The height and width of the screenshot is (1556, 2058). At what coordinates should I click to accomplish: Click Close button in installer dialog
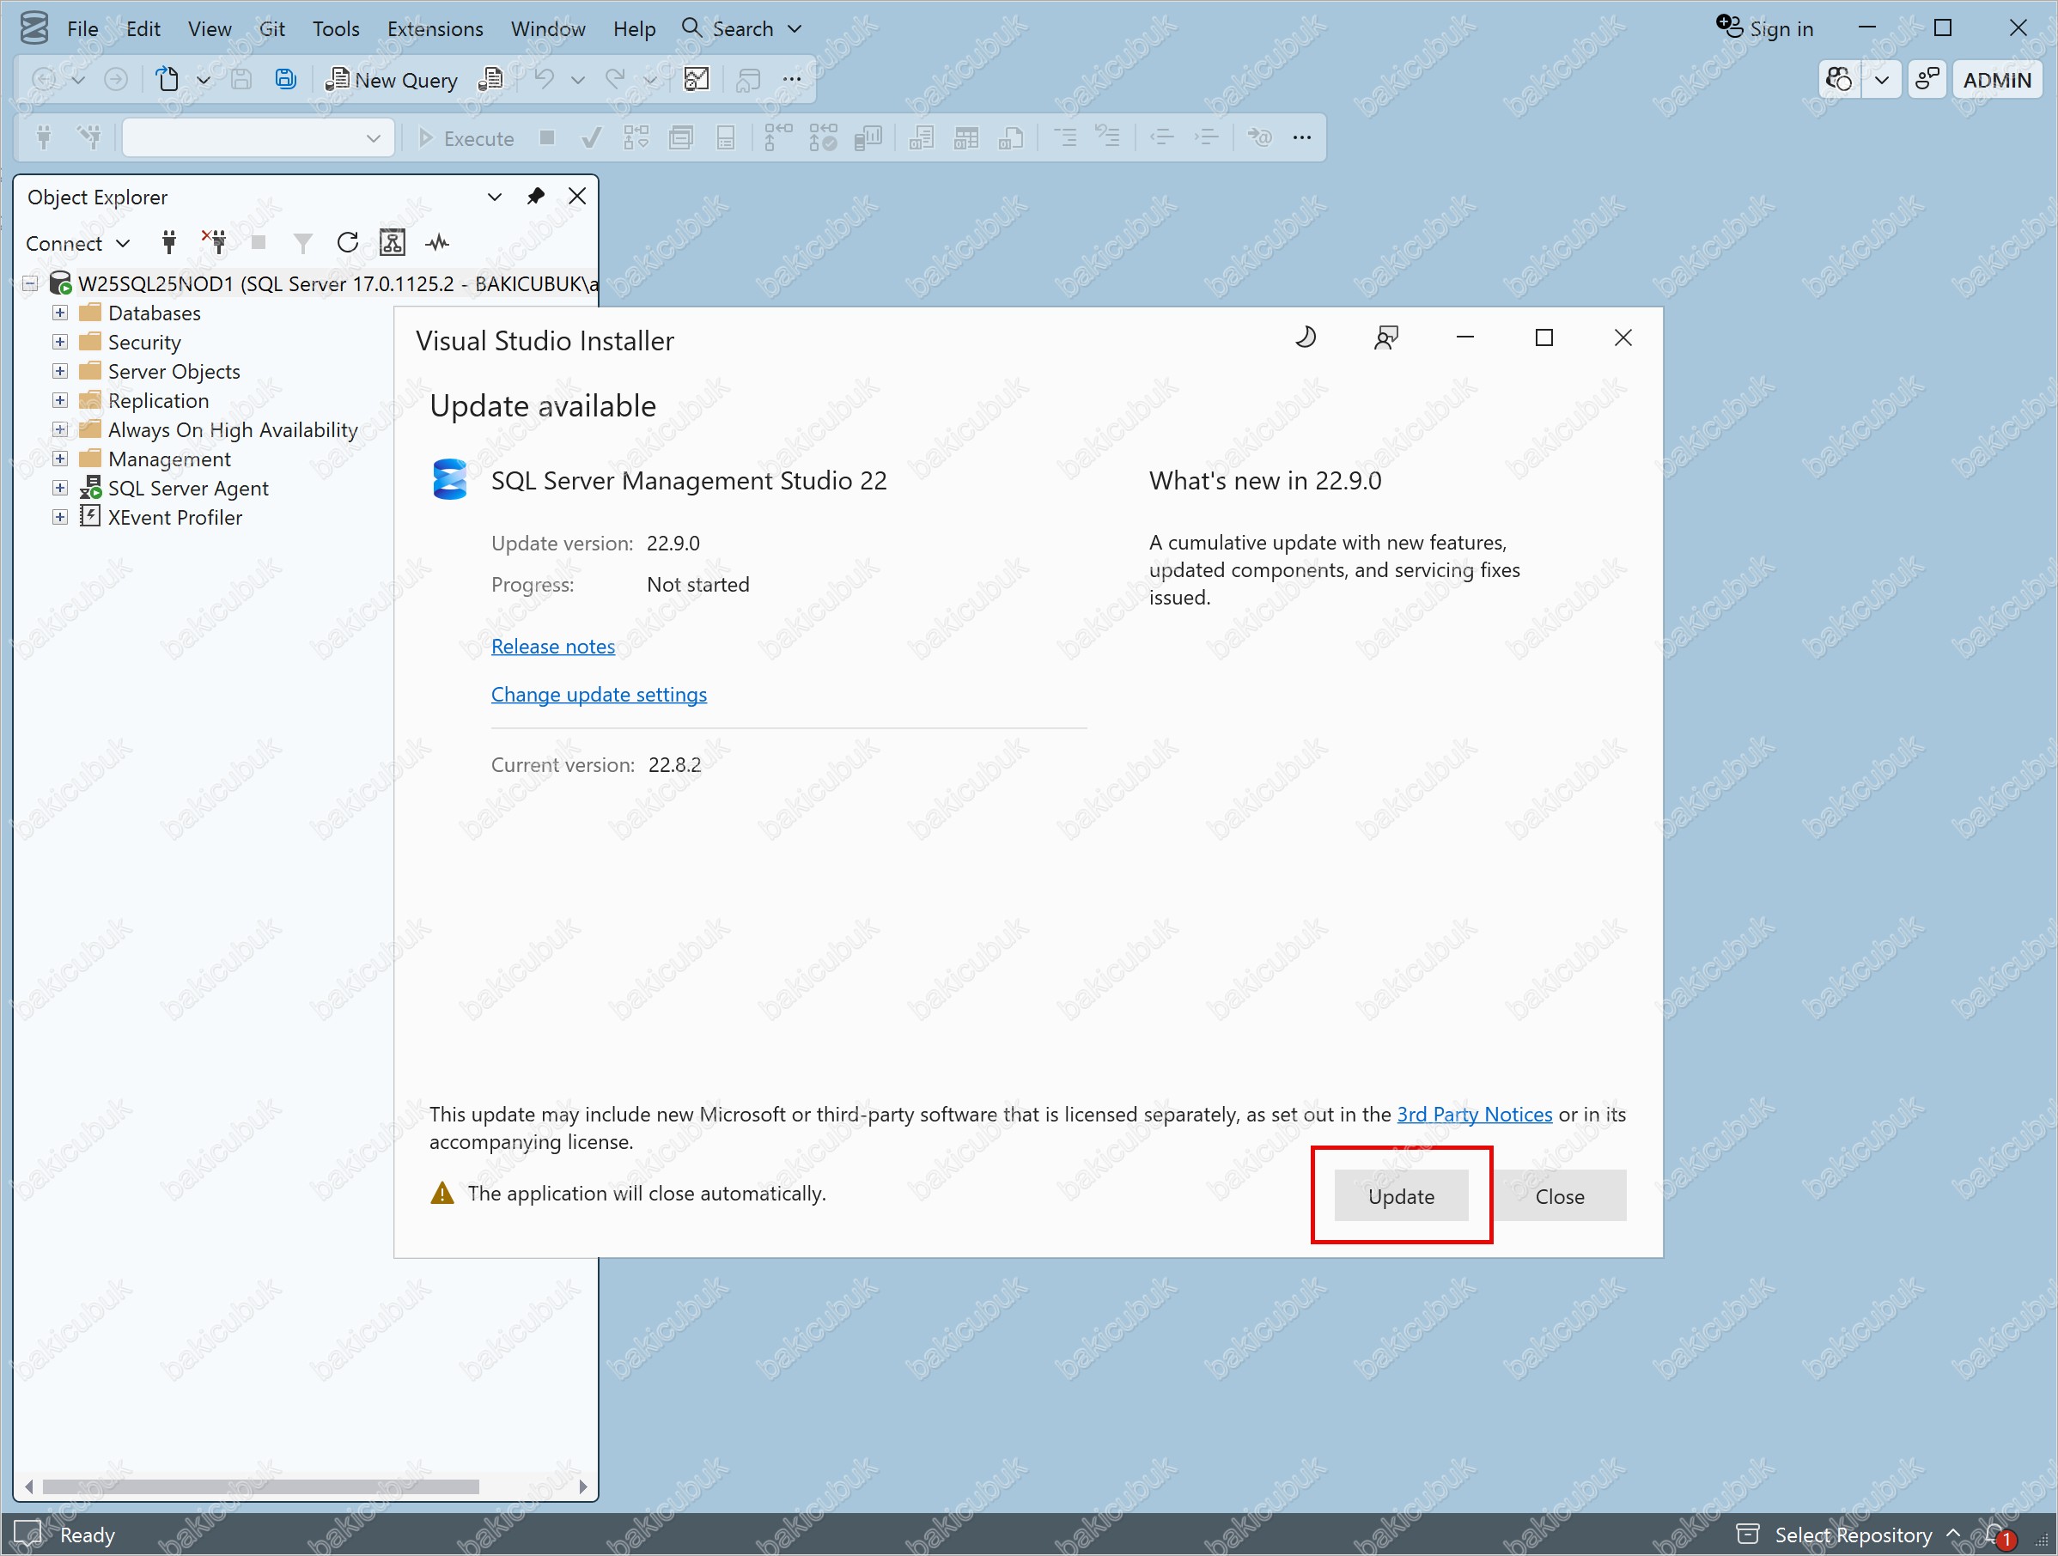click(x=1559, y=1196)
